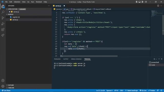
Task: Open the Run menu
Action: pyautogui.click(x=33, y=2)
